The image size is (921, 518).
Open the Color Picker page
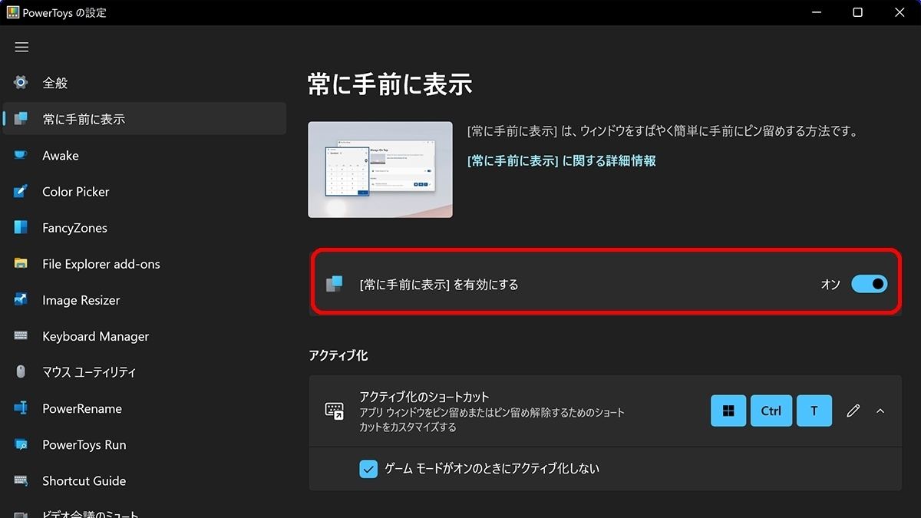[x=144, y=192]
